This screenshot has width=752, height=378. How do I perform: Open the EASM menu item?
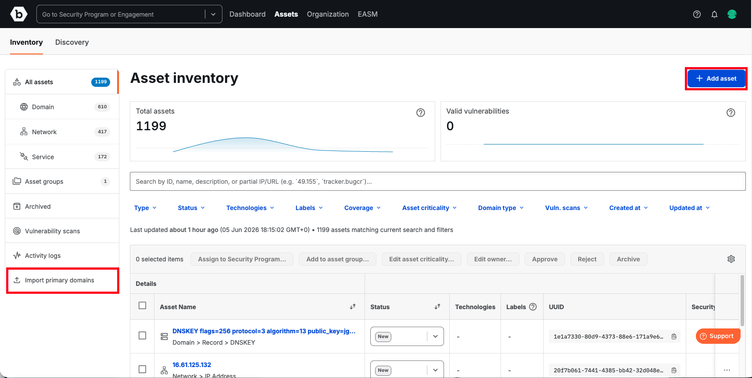point(368,14)
